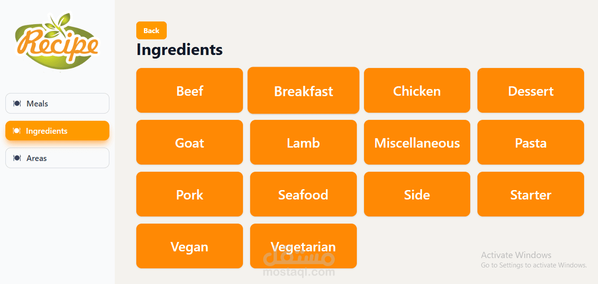Viewport: 598px width, 284px height.
Task: Go to the Areas section
Action: point(57,158)
